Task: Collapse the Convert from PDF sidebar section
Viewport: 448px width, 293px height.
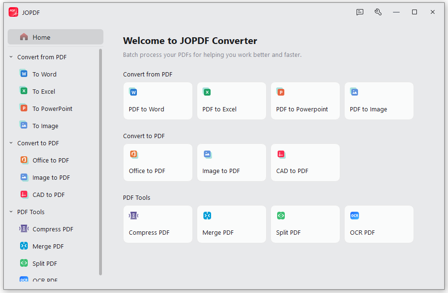Action: point(11,57)
